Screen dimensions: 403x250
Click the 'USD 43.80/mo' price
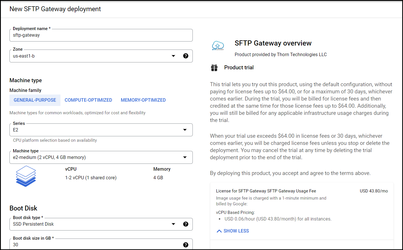click(374, 191)
